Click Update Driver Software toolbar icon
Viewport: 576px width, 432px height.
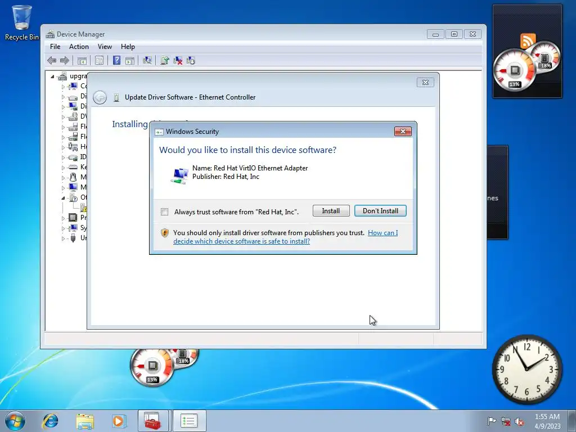point(165,60)
